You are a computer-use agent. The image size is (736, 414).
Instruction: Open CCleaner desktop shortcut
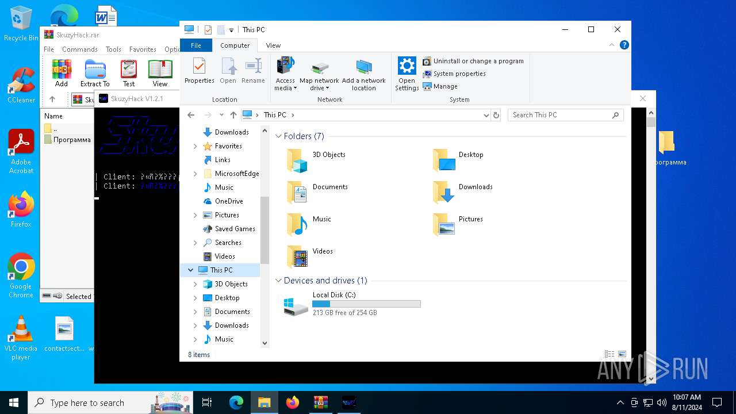21,85
